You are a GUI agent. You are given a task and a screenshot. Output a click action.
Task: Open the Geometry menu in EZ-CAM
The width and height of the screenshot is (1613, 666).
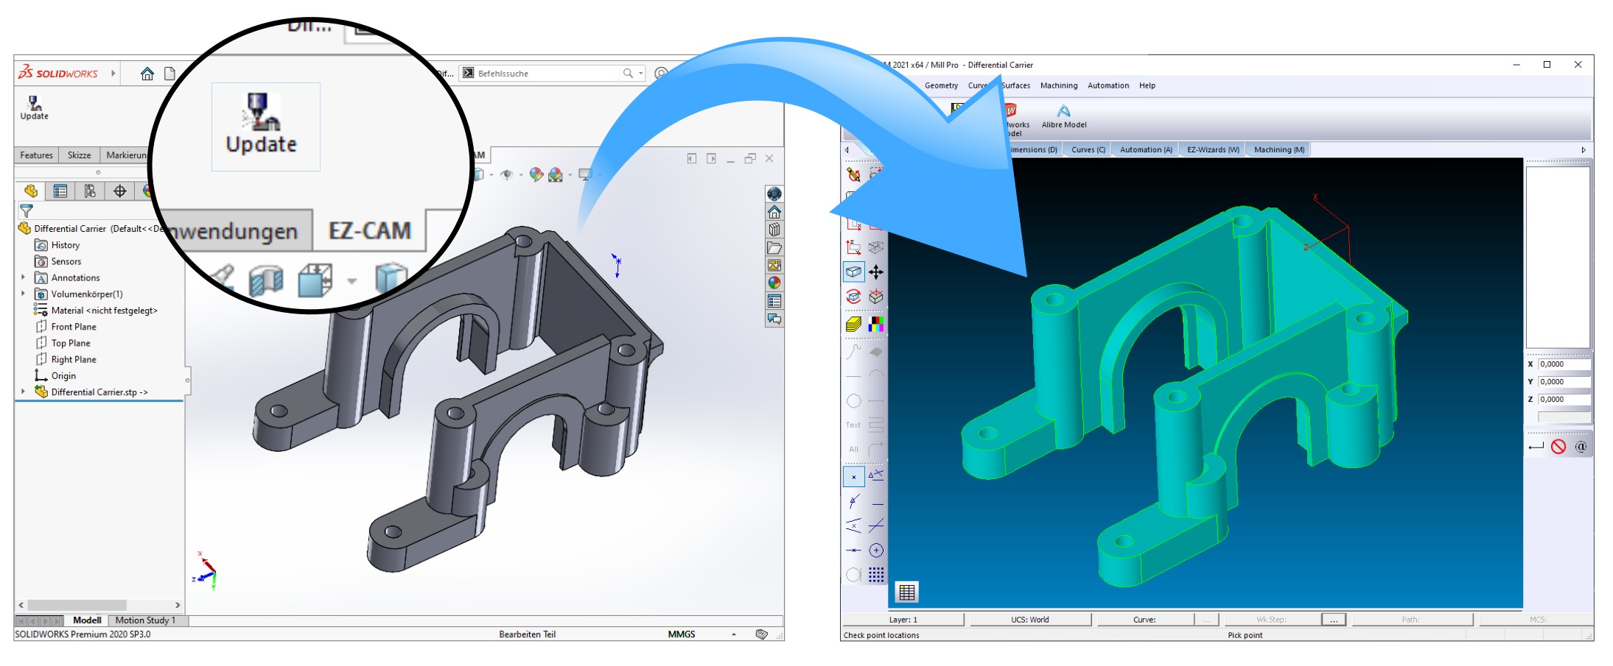coord(941,85)
